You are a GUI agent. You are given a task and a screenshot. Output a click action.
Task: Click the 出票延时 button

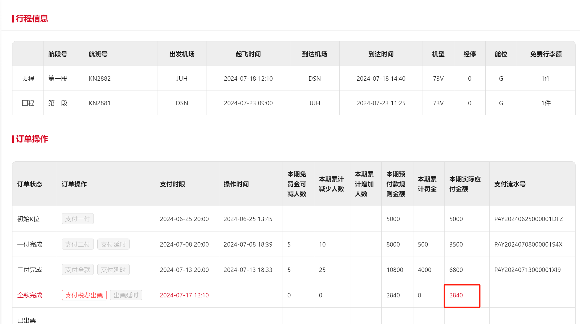pos(126,295)
